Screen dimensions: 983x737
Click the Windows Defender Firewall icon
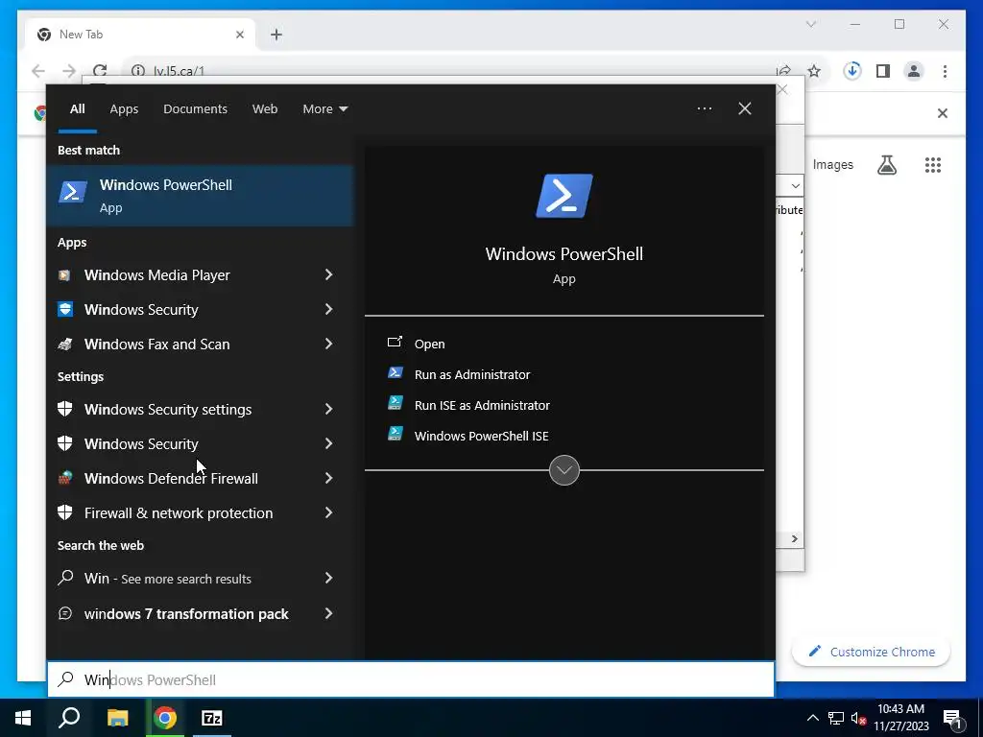(64, 478)
